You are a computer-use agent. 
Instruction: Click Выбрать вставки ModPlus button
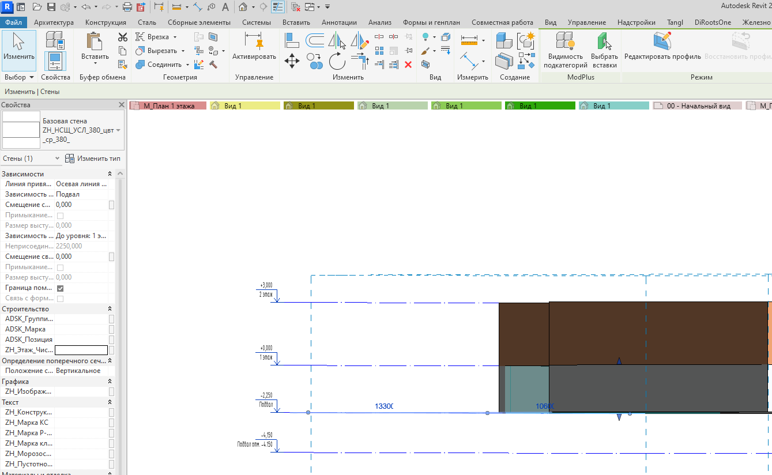pyautogui.click(x=604, y=50)
